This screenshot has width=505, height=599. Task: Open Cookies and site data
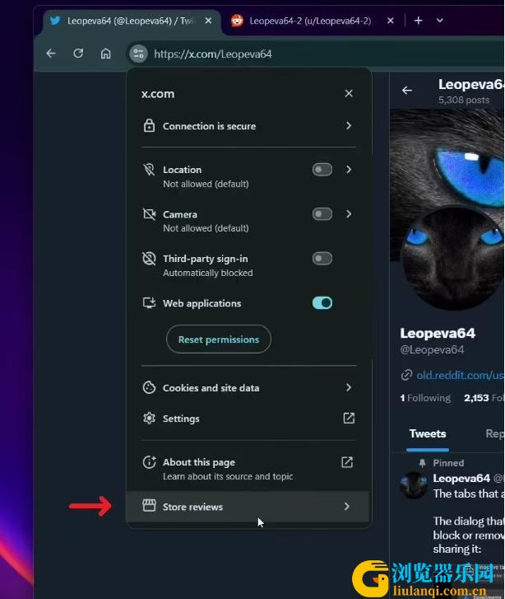249,388
